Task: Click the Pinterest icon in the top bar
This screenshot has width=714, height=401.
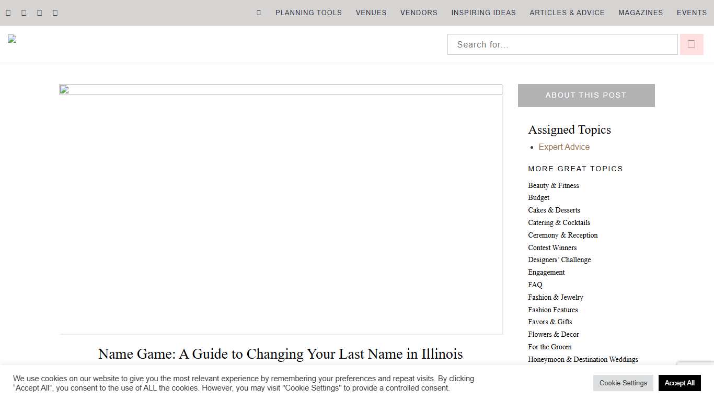Action: pos(55,12)
